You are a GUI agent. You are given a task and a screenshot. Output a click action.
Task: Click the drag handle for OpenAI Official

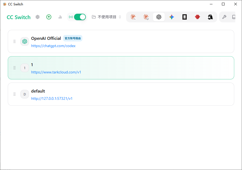pos(14,41)
